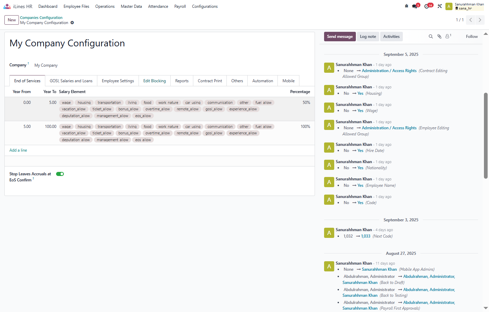
Task: Switch to GOSI, Salaries and Loans tab
Action: coord(71,81)
